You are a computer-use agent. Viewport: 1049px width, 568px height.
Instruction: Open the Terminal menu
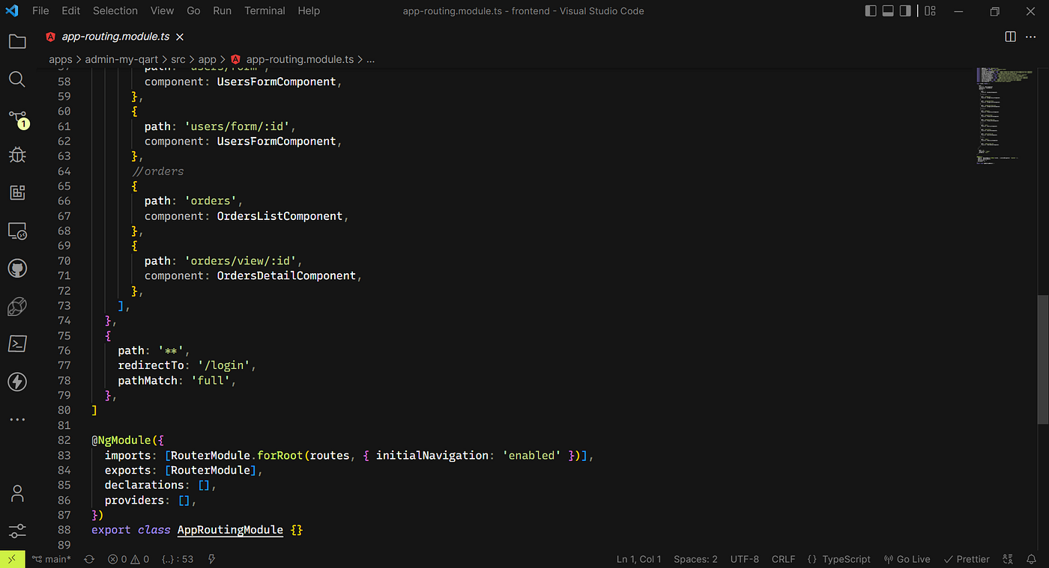264,10
